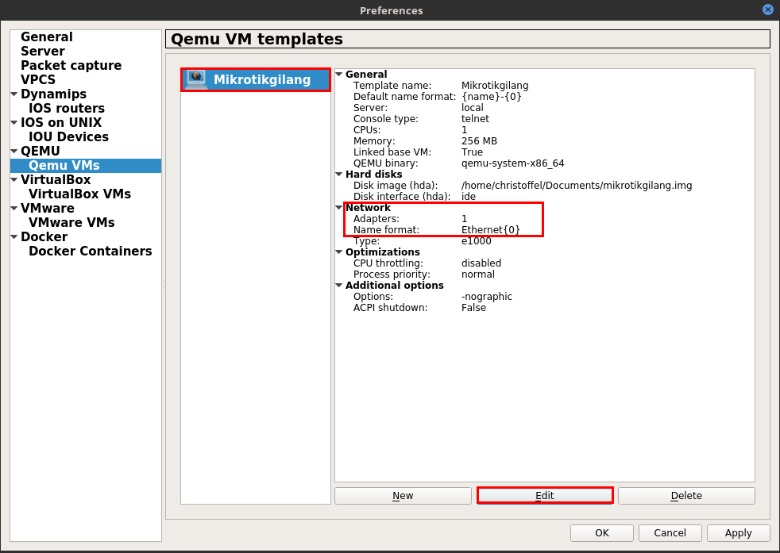The height and width of the screenshot is (553, 780).
Task: Click the Console type value telnet
Action: point(475,119)
